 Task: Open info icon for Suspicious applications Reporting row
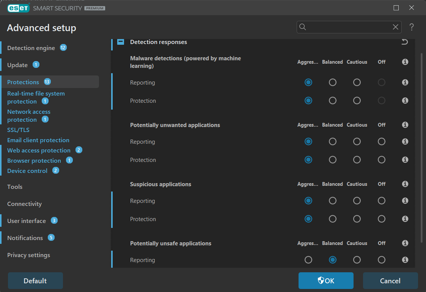coord(405,201)
